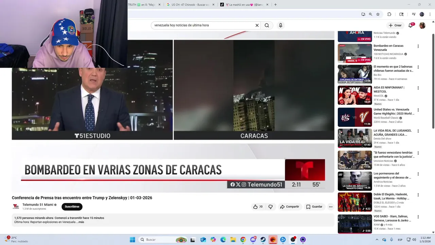
Task: Click the YouTube search magnifier button
Action: pyautogui.click(x=267, y=25)
